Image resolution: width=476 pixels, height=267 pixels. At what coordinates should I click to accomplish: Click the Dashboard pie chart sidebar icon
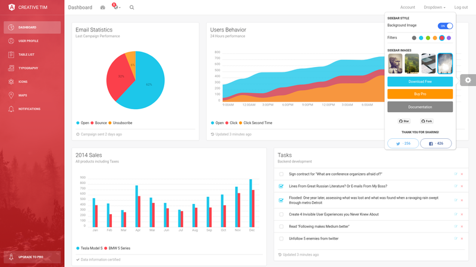coord(11,27)
